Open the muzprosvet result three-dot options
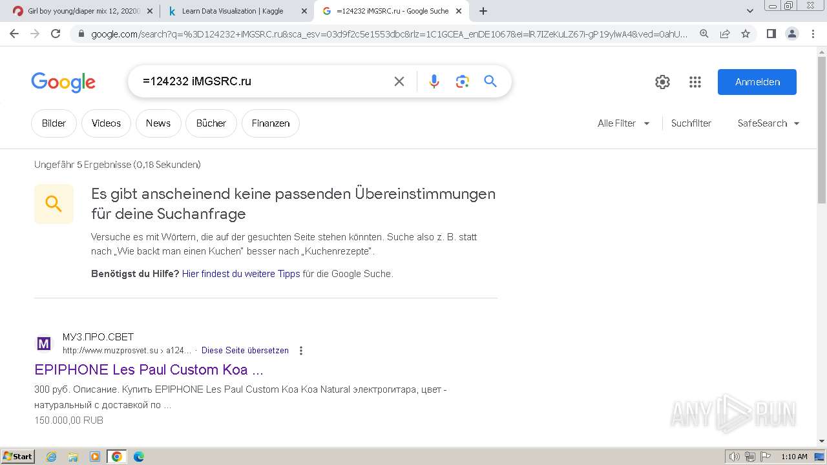This screenshot has height=465, width=827. click(300, 351)
